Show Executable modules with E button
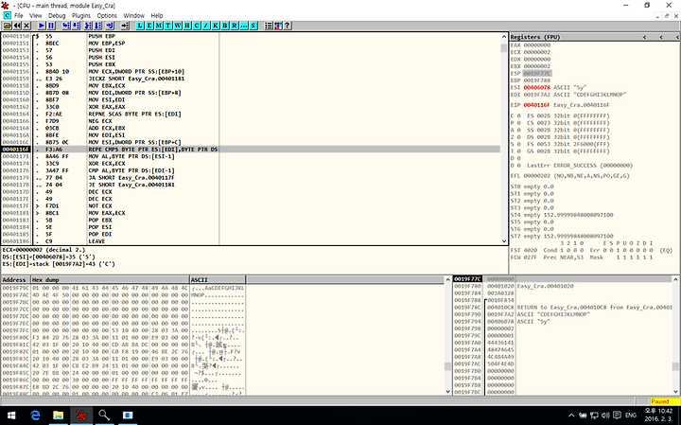This screenshot has width=681, height=425. point(149,26)
